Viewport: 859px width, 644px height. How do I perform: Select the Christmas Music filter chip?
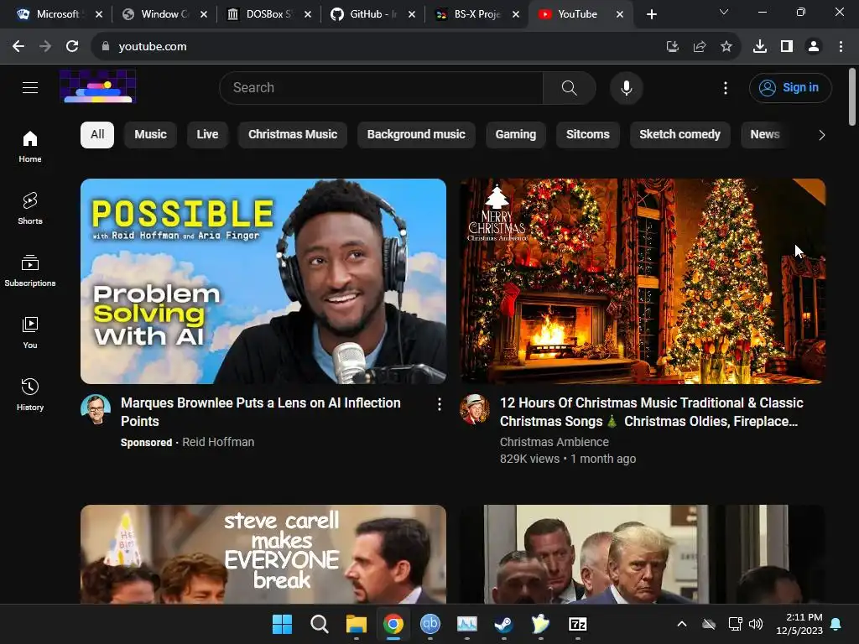point(293,135)
